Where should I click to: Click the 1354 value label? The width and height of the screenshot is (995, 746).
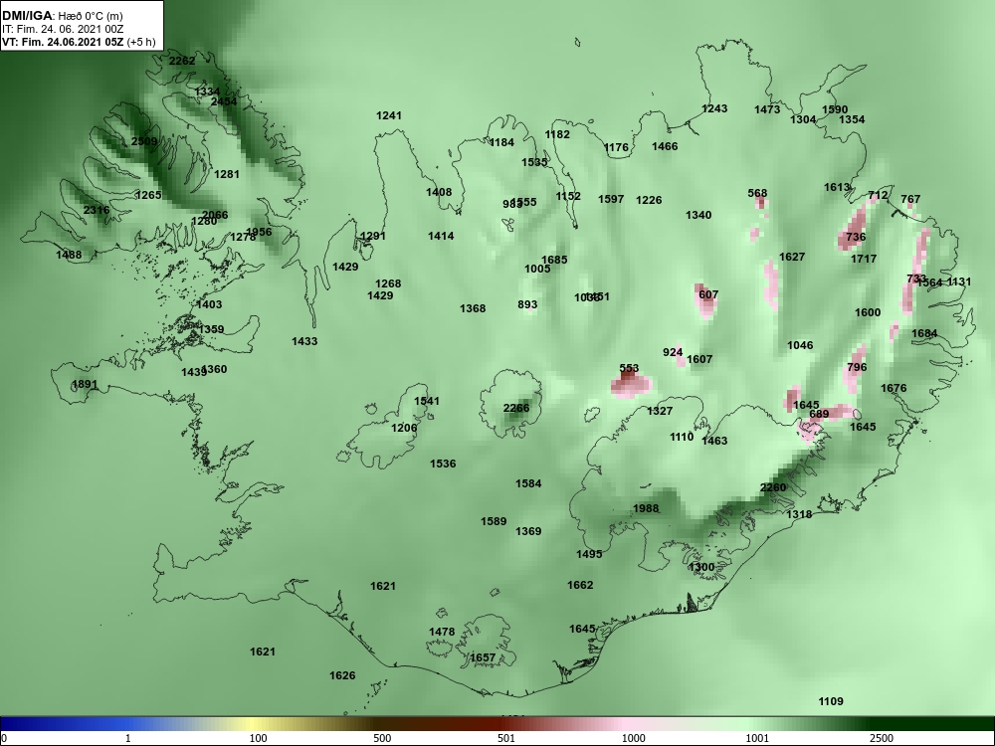pyautogui.click(x=852, y=120)
